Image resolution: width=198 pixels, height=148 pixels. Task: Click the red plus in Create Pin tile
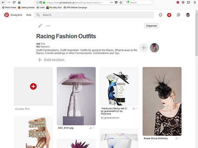click(33, 86)
